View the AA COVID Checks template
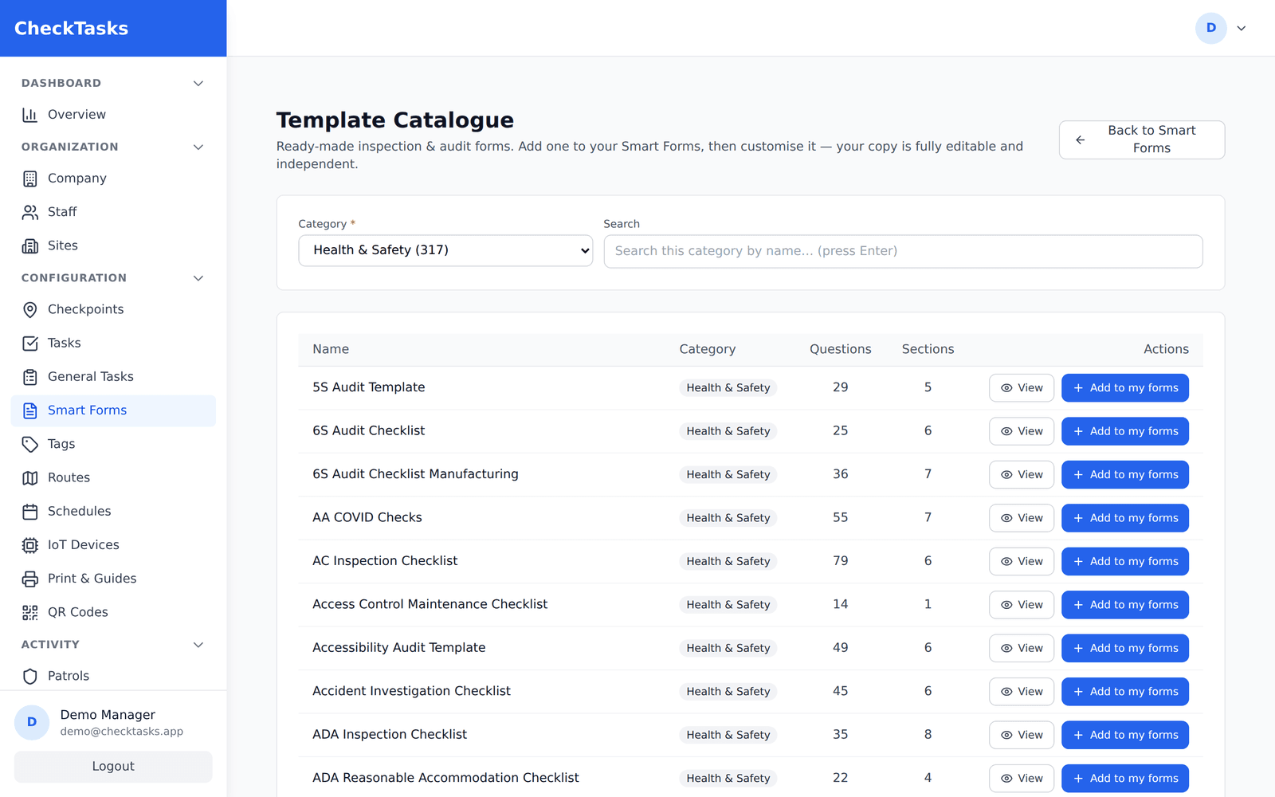 (1022, 518)
